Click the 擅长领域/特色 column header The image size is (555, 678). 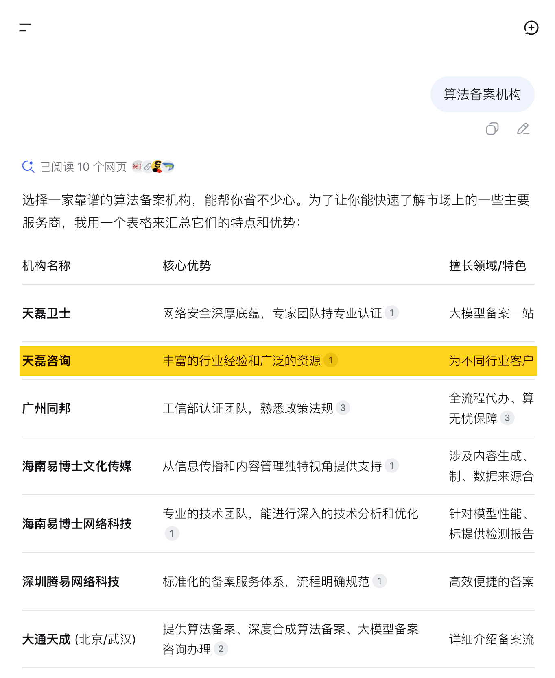(x=487, y=266)
